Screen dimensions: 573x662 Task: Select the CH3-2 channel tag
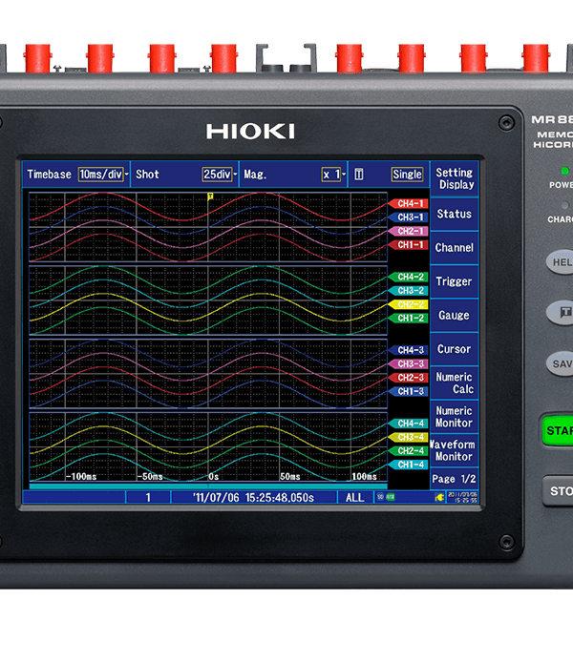pos(409,291)
